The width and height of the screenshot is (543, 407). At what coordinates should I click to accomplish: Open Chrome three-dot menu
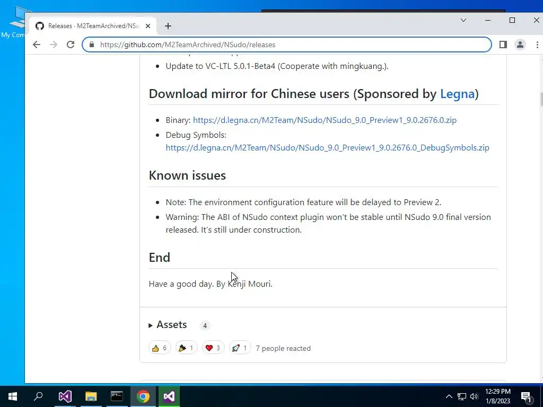point(537,45)
